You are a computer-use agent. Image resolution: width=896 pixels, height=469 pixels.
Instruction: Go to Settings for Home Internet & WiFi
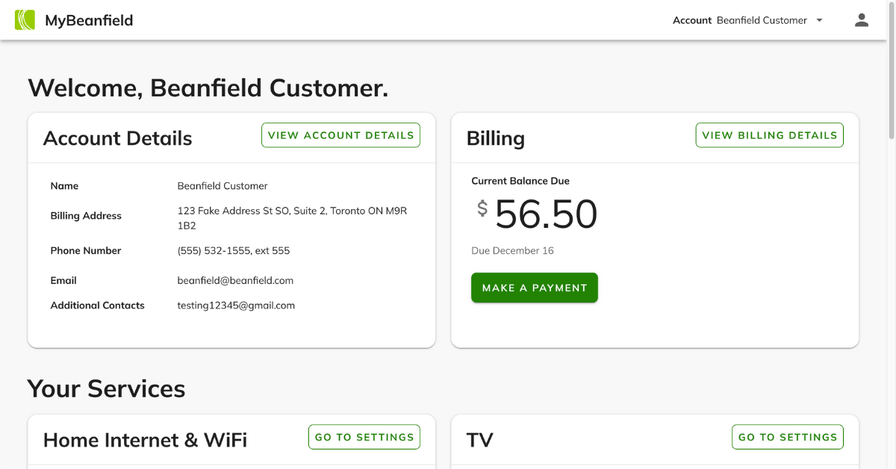364,437
